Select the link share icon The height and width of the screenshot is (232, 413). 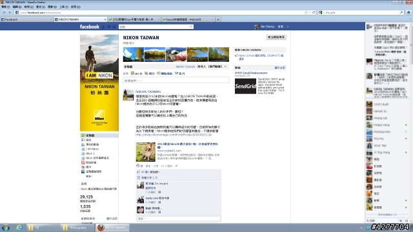point(159,73)
